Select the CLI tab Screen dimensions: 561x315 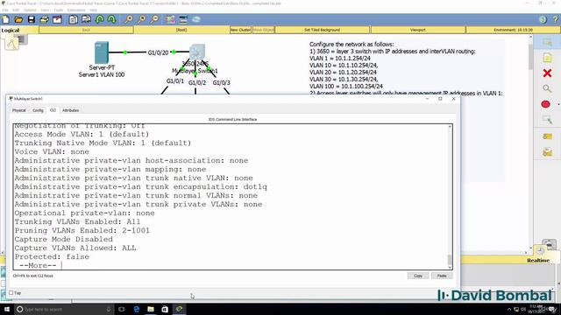53,110
